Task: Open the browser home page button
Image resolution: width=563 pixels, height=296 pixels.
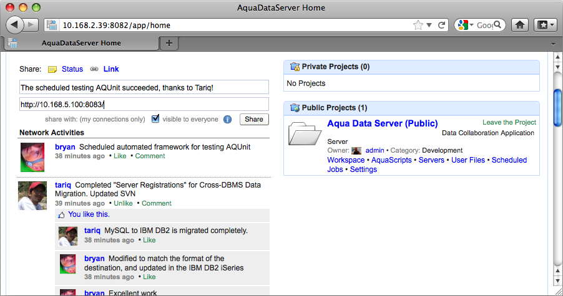Action: pos(520,25)
